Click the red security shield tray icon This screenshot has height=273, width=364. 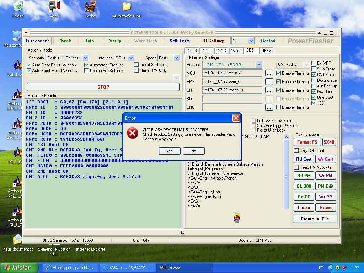(x=344, y=268)
